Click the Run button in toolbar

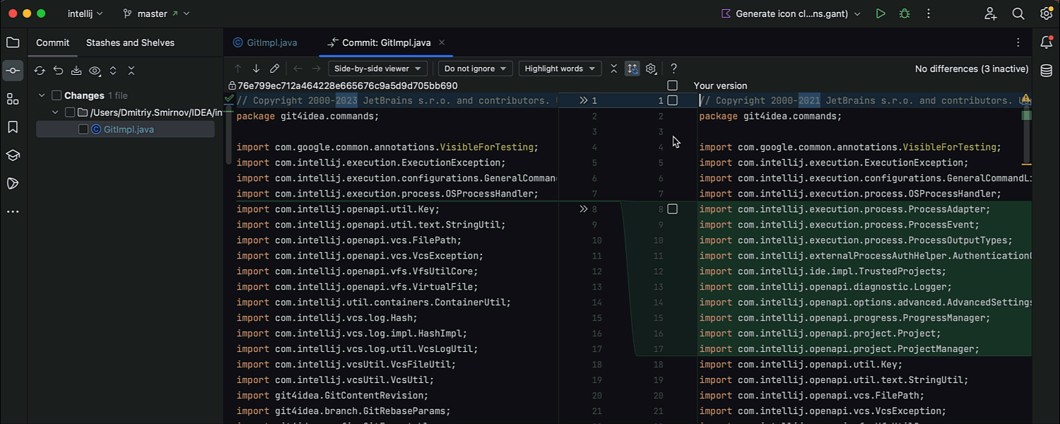881,13
